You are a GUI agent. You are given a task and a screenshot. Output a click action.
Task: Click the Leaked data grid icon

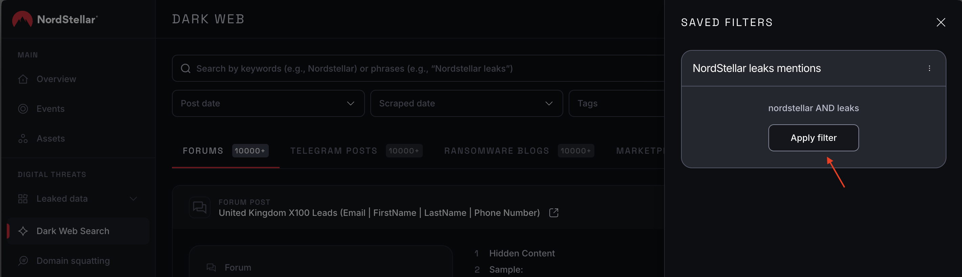[x=23, y=199]
